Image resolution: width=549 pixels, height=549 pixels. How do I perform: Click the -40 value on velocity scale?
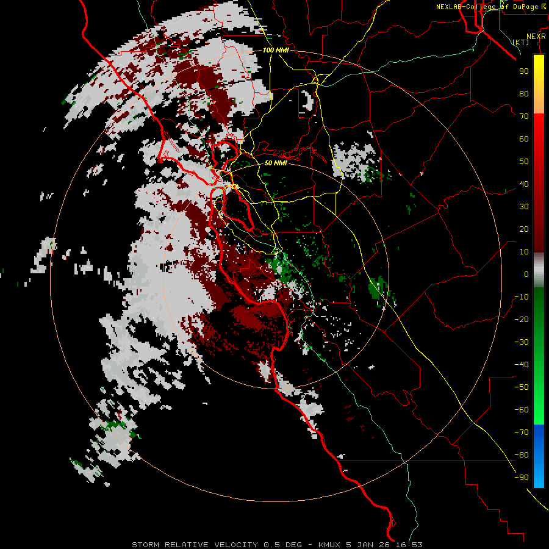click(522, 365)
